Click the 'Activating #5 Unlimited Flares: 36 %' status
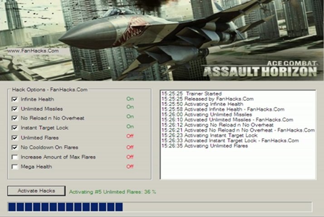This screenshot has width=324, height=217. click(x=113, y=192)
